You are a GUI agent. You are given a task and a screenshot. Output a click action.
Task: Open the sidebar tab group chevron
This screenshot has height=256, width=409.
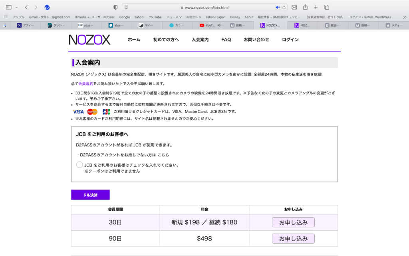tap(16, 7)
